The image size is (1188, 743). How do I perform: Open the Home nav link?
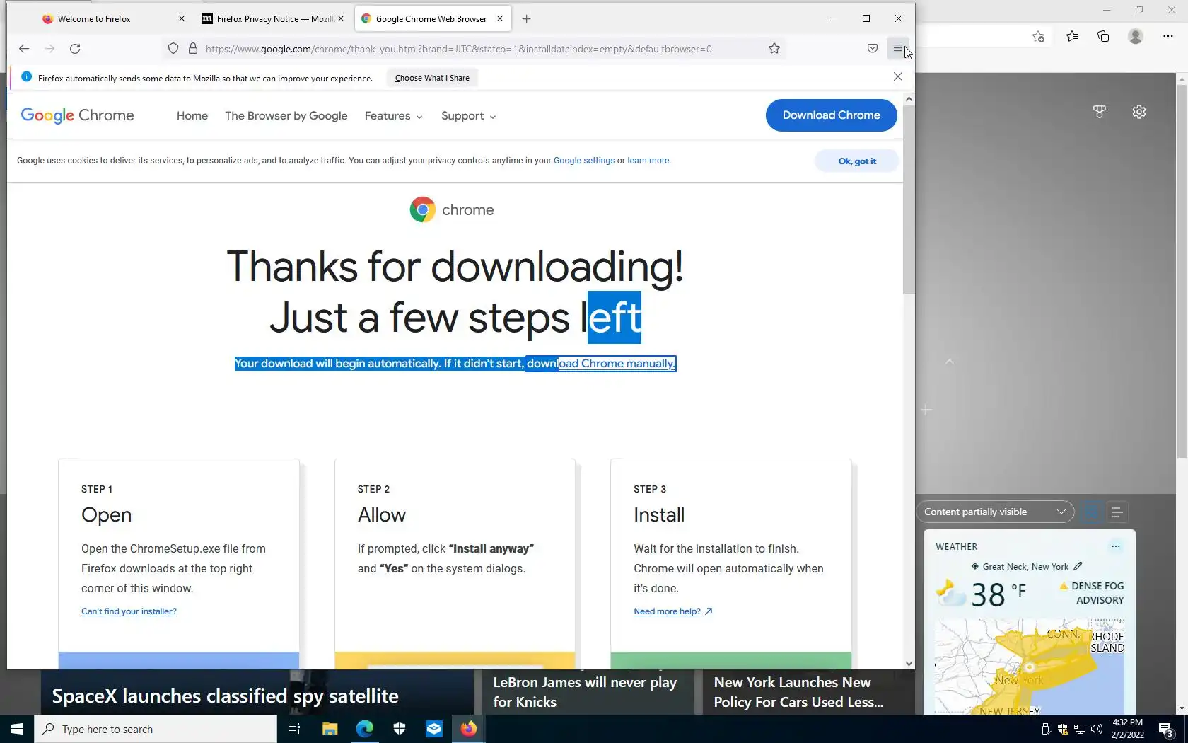click(x=192, y=116)
